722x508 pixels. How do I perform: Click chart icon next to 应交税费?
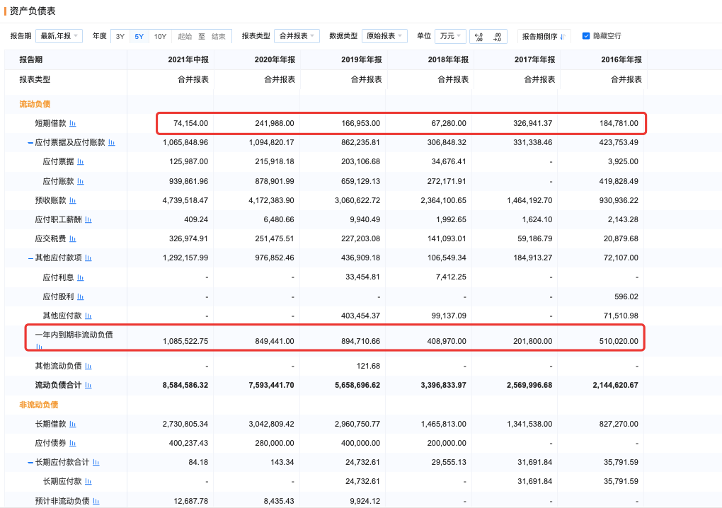(x=73, y=239)
